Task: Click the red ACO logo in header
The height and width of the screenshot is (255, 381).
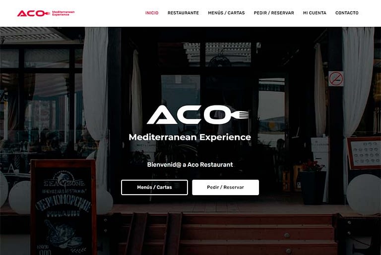Action: [46, 13]
